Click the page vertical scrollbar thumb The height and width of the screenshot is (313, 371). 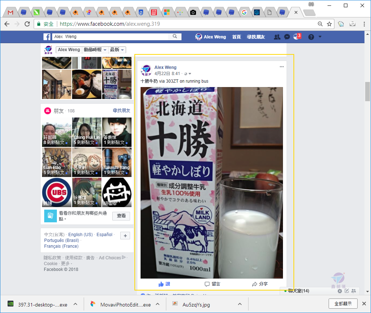[367, 92]
